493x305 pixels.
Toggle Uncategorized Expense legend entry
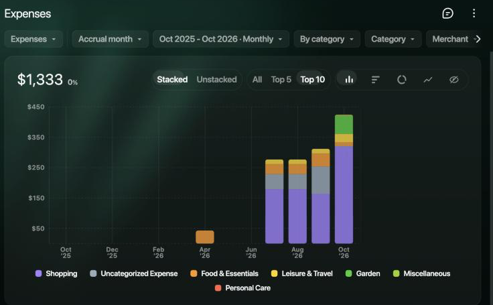coord(133,273)
